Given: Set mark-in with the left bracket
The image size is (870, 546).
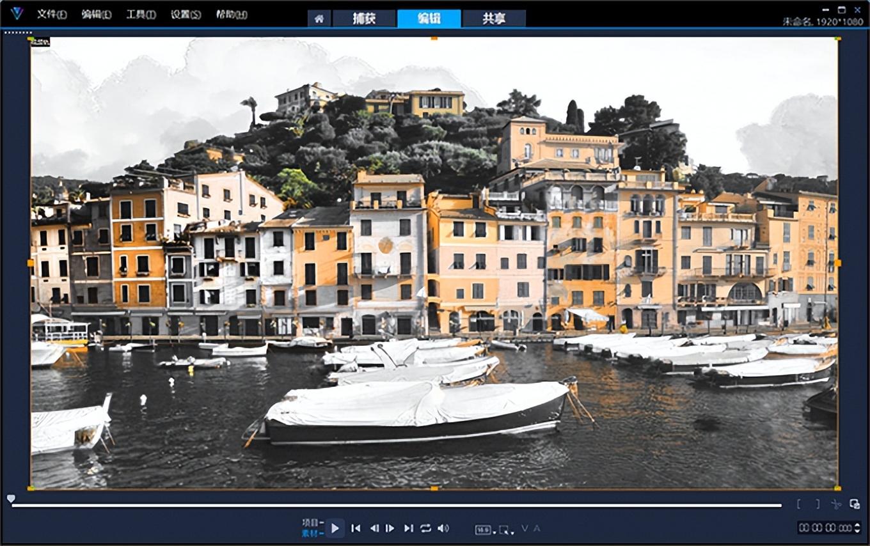Looking at the screenshot, I should click(x=799, y=504).
